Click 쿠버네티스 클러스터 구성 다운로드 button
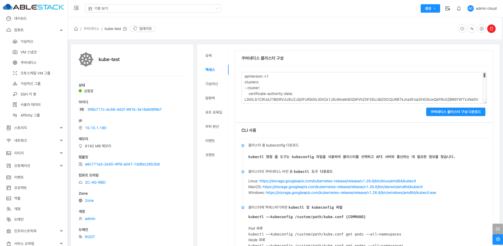Image resolution: width=503 pixels, height=246 pixels. (455, 112)
